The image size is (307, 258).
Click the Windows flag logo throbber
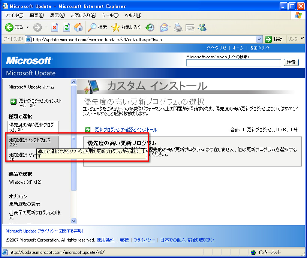[298, 15]
